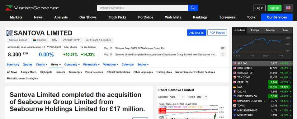The width and height of the screenshot is (297, 119).
Task: Open the Stock Picks menu
Action: pyautogui.click(x=117, y=17)
